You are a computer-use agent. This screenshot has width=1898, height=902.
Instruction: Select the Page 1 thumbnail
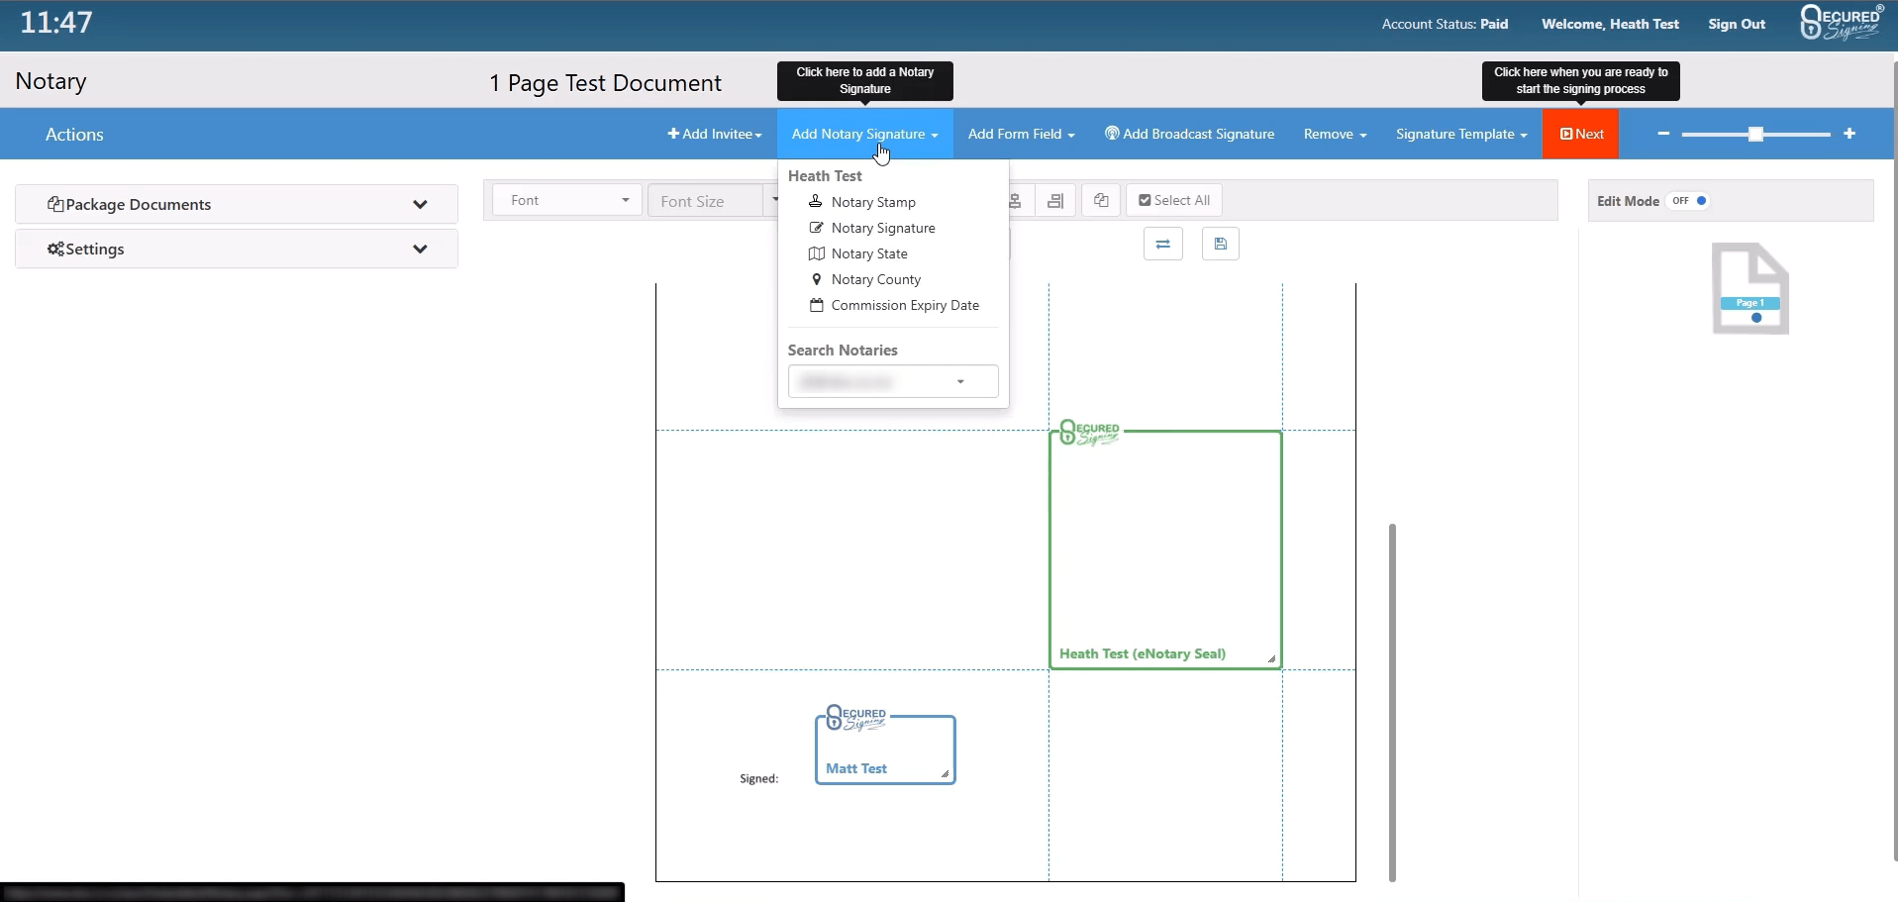click(x=1749, y=289)
